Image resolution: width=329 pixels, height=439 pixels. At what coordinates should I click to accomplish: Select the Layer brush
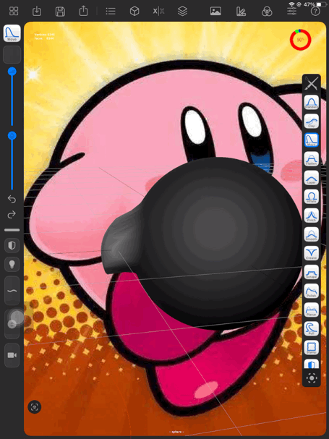(x=312, y=177)
